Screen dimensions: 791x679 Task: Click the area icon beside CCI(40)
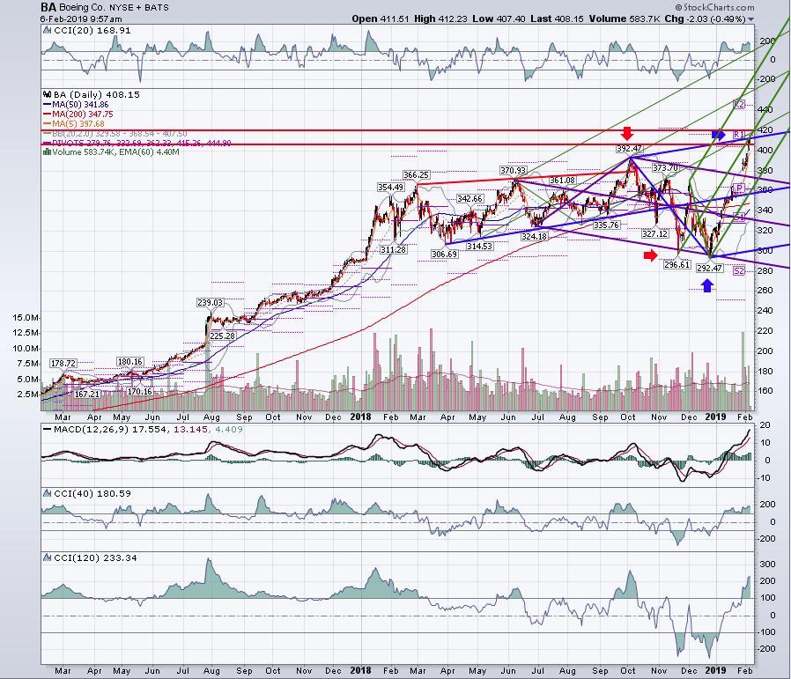click(47, 493)
